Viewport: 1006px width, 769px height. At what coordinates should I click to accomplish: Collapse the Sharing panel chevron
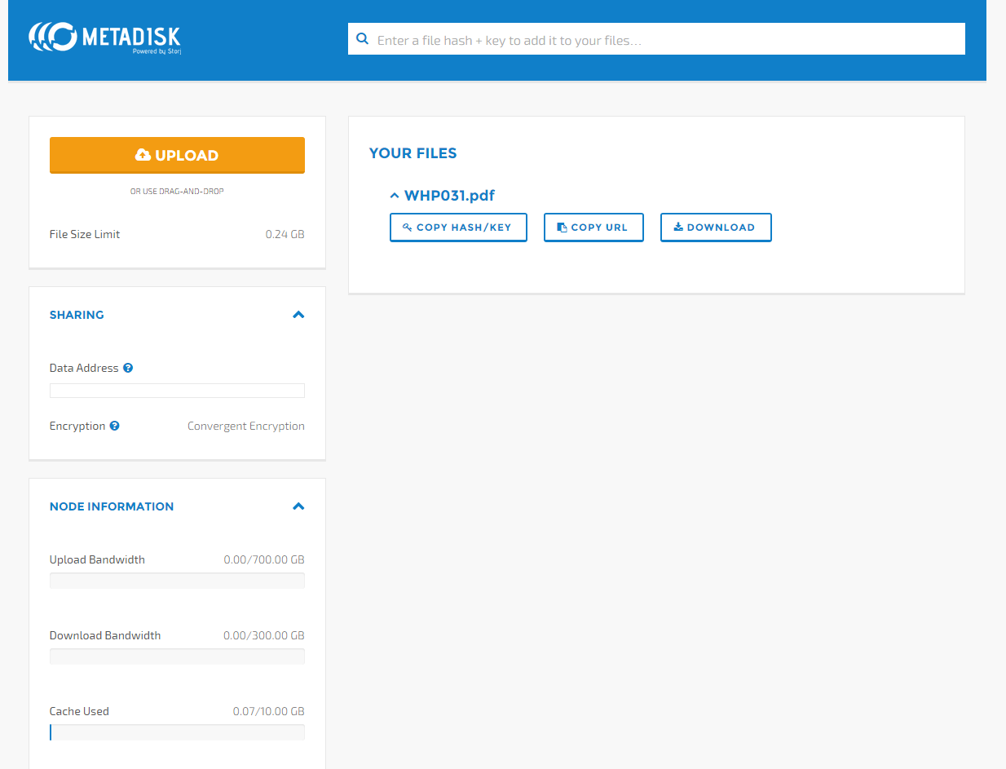(x=298, y=315)
